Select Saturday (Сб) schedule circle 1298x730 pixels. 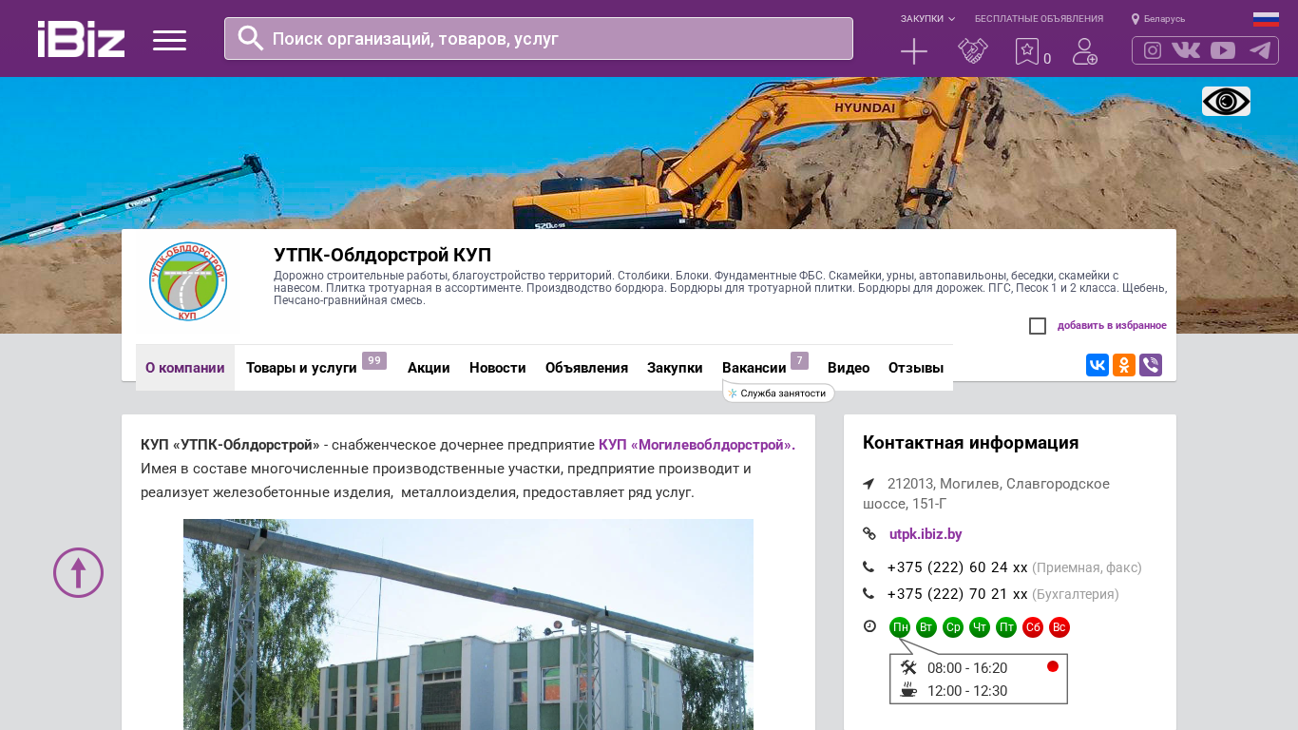[1033, 627]
